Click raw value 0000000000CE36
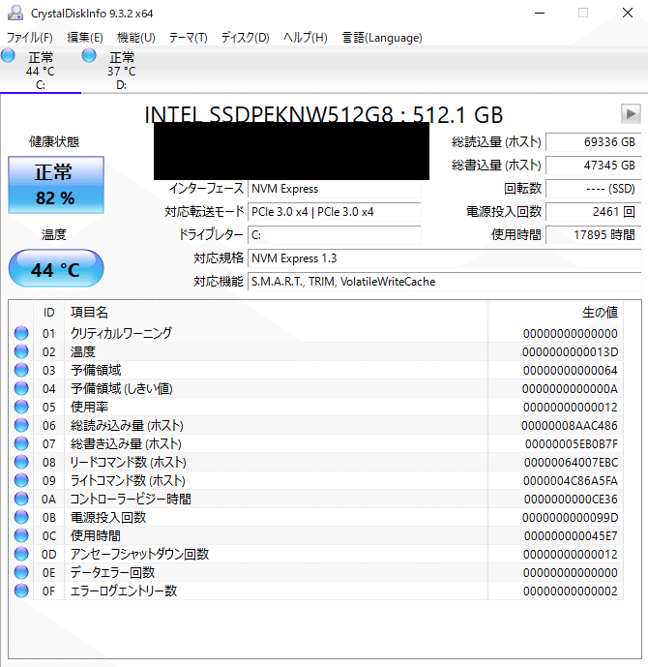648x667 pixels. [x=571, y=499]
